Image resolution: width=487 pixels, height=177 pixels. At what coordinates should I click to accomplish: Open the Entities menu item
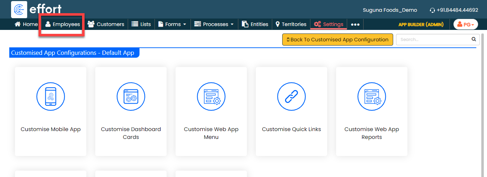pyautogui.click(x=255, y=24)
